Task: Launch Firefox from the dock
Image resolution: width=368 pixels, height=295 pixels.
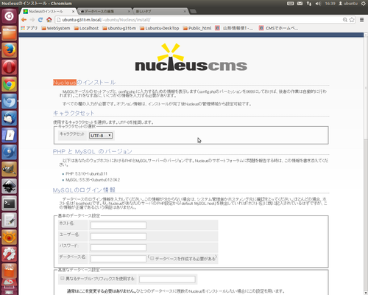Action: click(x=9, y=50)
